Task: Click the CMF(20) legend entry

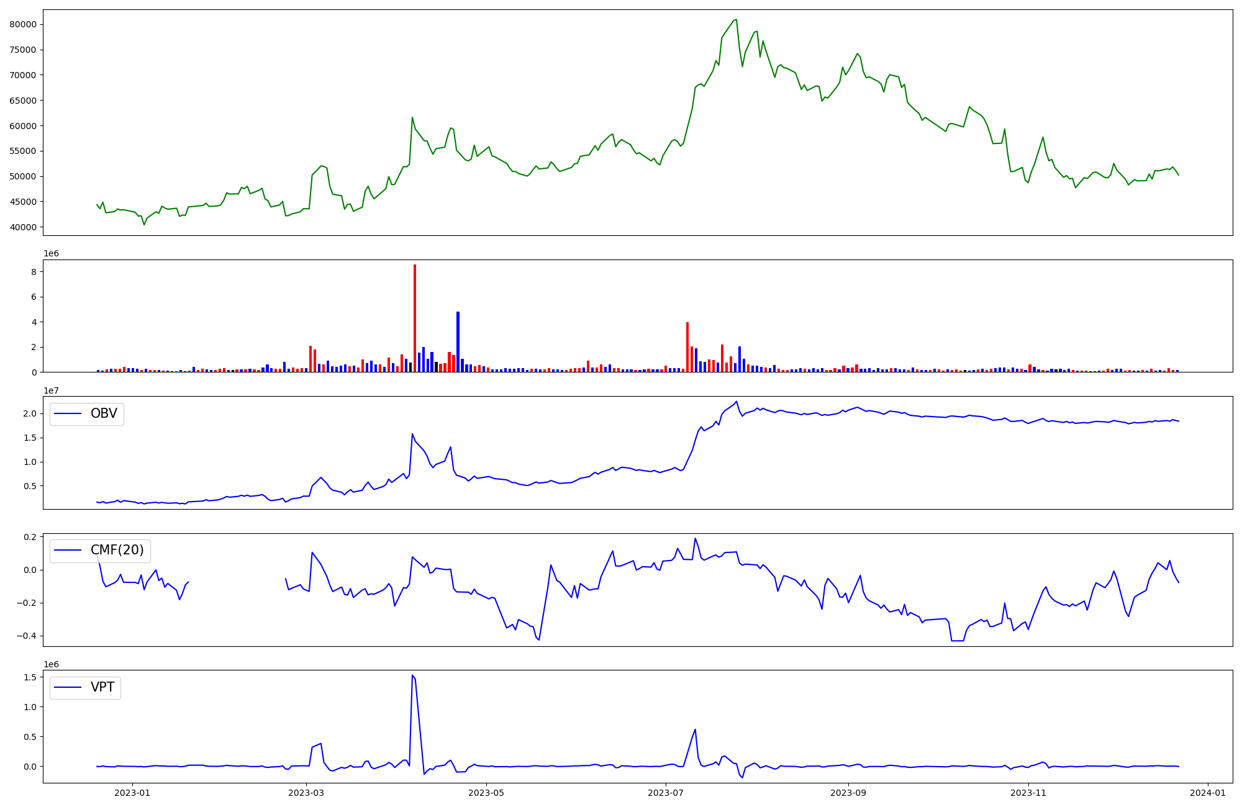Action: click(x=117, y=550)
